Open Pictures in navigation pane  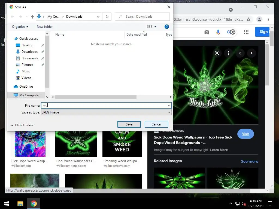27,65
